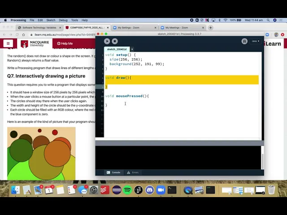Viewport: 287px width, 215px height.
Task: Open Todoist from the dock
Action: click(x=105, y=190)
